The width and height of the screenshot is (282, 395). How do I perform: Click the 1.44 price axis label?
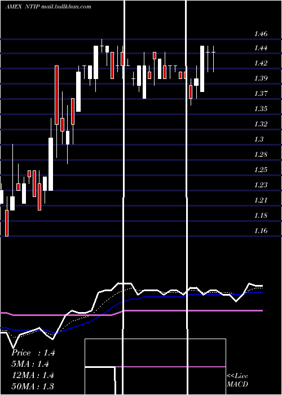[261, 48]
